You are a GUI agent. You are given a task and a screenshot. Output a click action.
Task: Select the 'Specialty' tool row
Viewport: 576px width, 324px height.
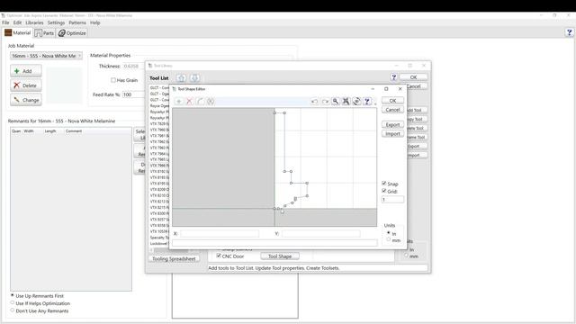[x=159, y=238]
